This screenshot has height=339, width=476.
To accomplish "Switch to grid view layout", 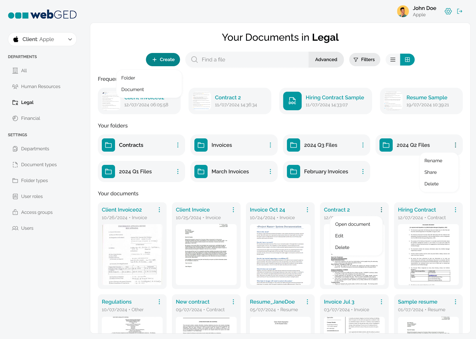I will (407, 60).
